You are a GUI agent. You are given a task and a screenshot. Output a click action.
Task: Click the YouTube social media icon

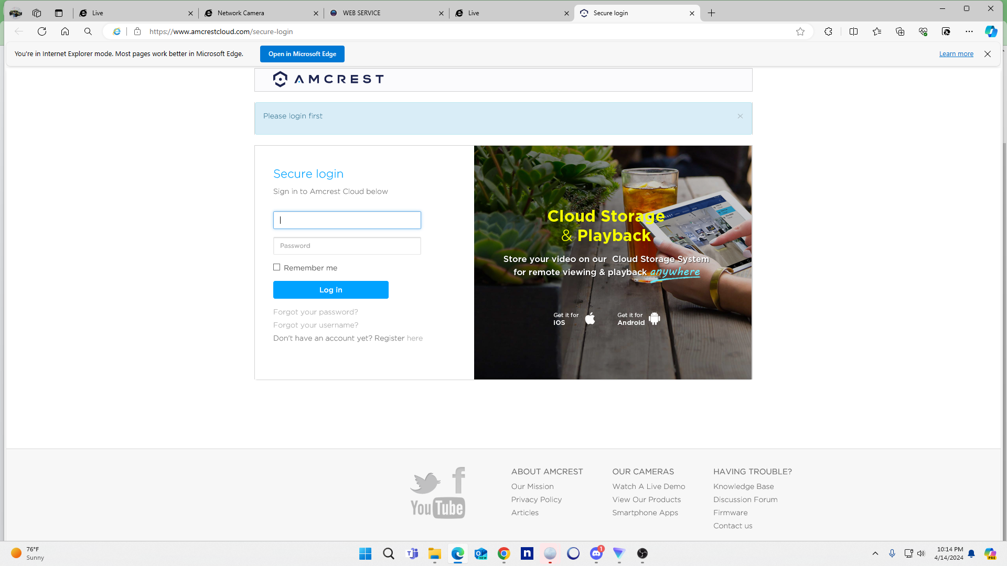[438, 508]
